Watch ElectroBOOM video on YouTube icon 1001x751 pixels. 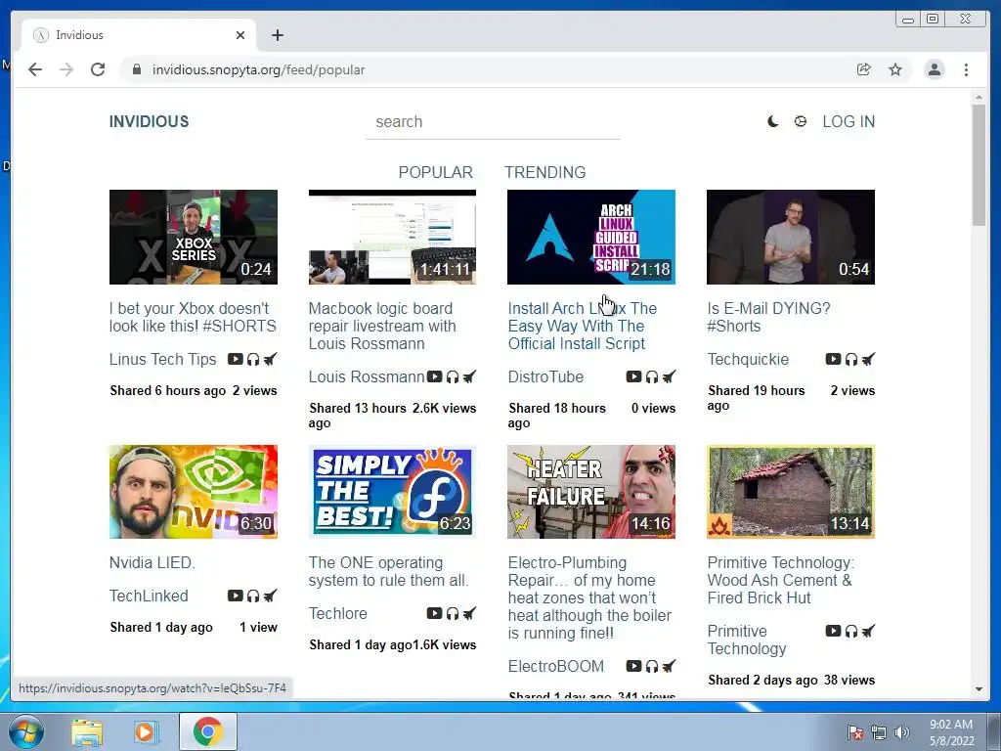click(x=633, y=666)
